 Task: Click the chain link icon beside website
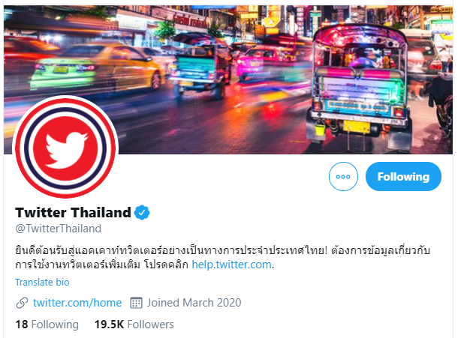[x=23, y=303]
